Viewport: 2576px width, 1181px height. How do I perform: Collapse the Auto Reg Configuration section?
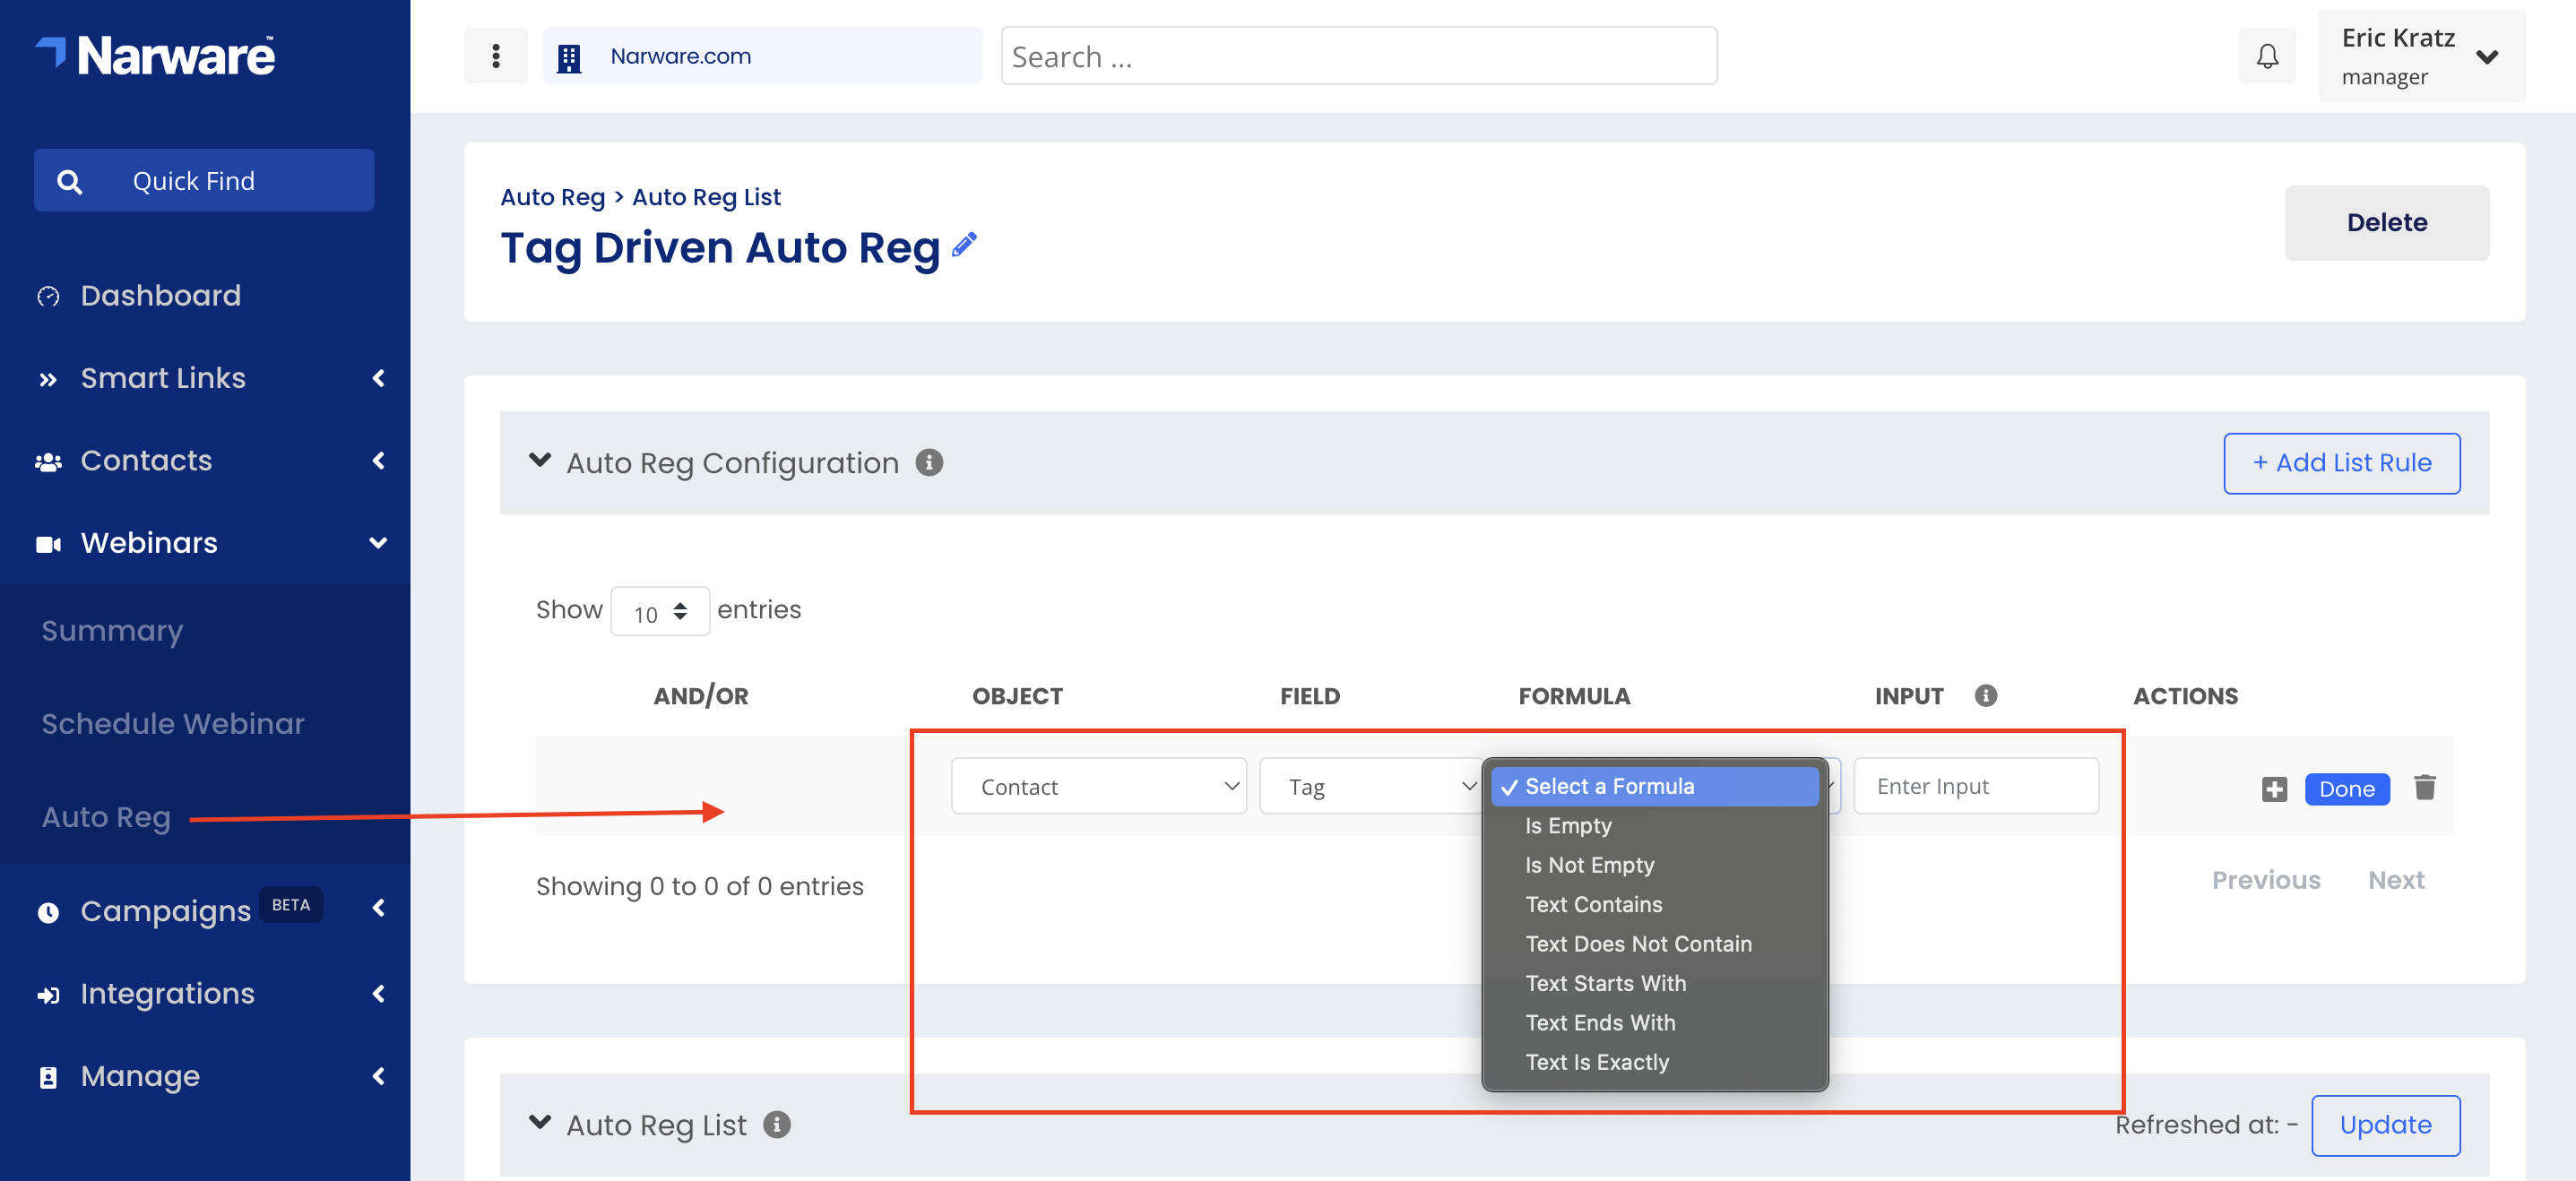540,461
